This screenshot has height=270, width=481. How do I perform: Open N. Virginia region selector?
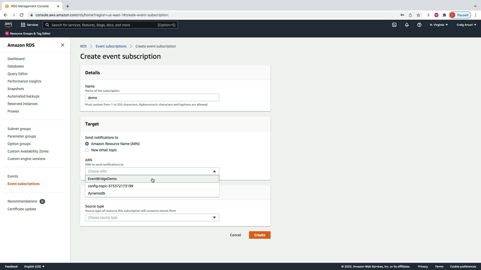(439, 25)
